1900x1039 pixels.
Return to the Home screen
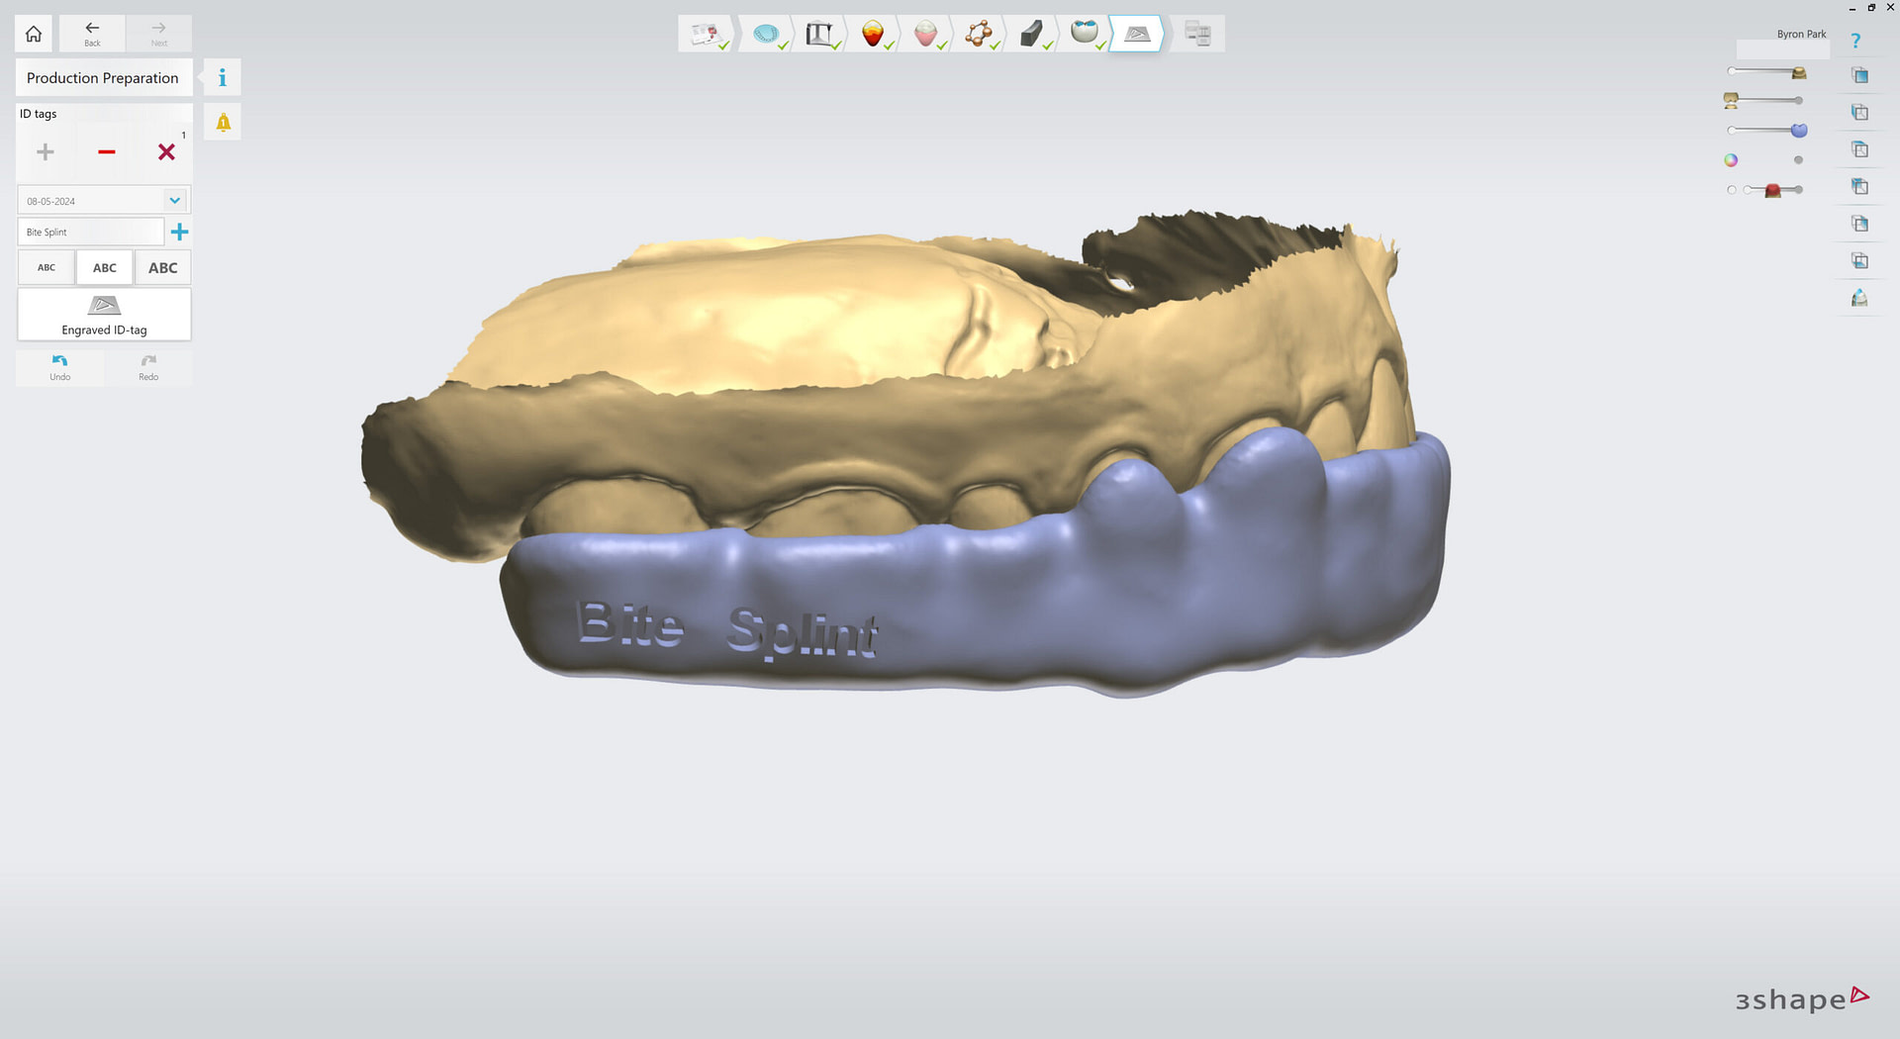(x=33, y=33)
